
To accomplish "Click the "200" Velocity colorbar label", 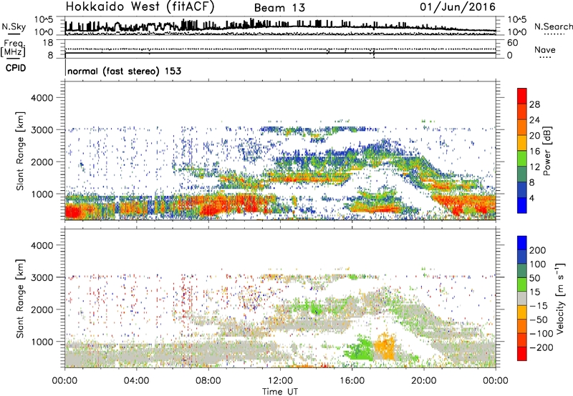I will tap(538, 250).
